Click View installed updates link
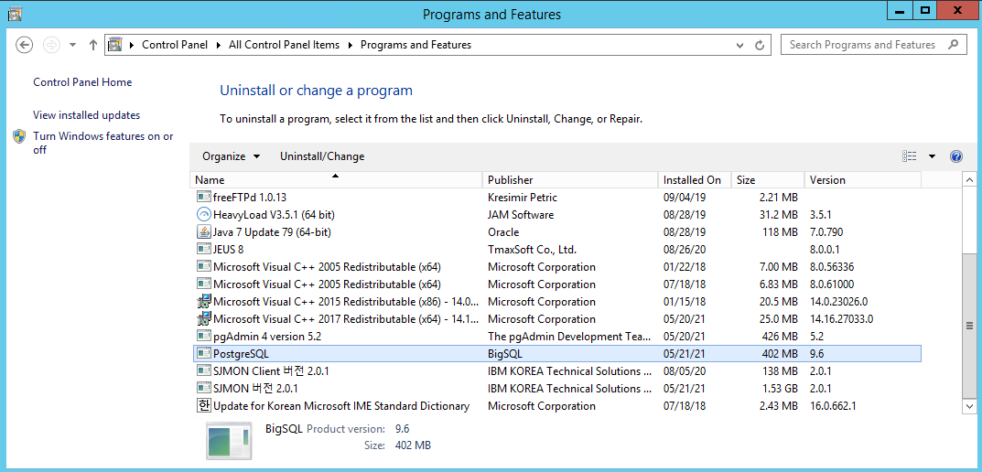Viewport: 982px width, 472px height. pos(86,115)
